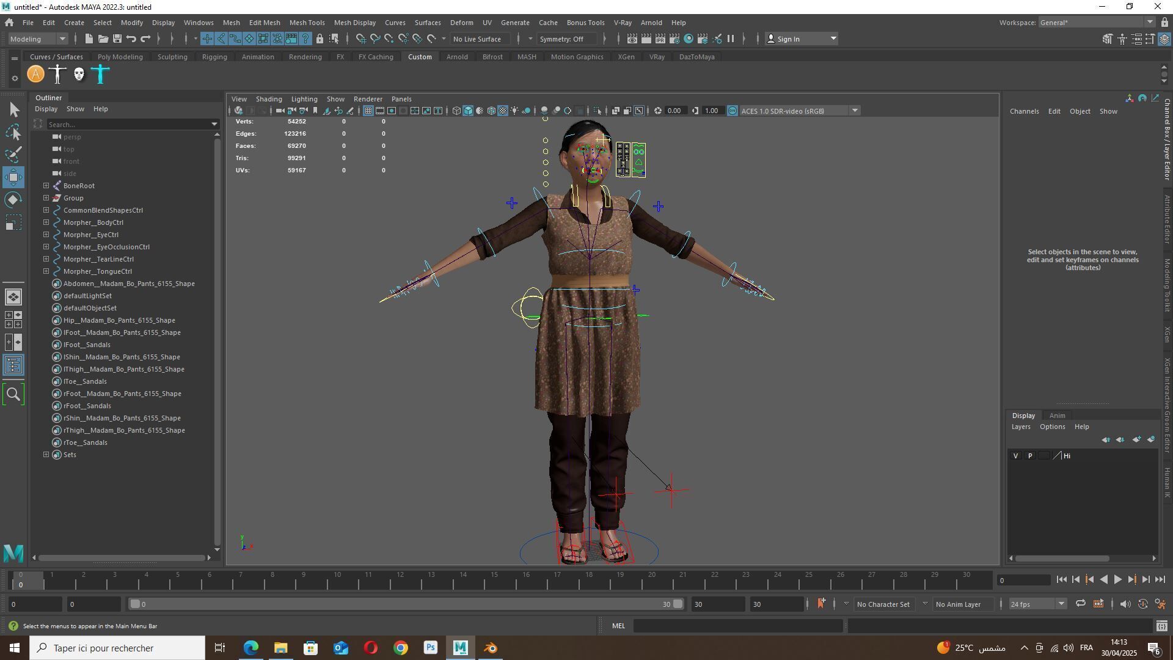1173x660 pixels.
Task: Click the cyan T-pose figure shelf icon
Action: click(x=100, y=75)
